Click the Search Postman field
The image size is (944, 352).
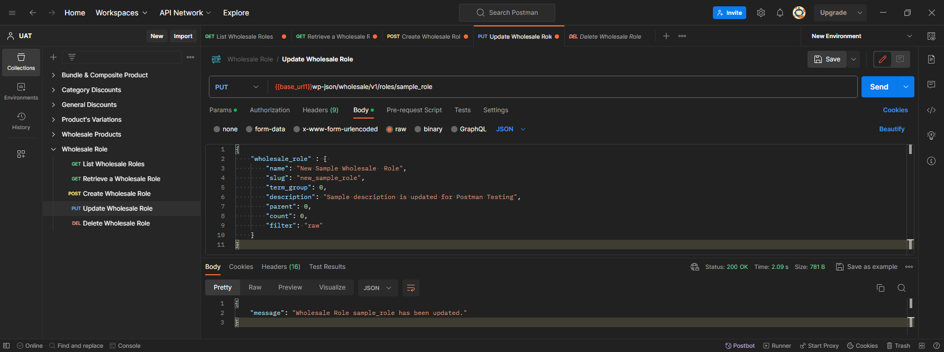[507, 13]
